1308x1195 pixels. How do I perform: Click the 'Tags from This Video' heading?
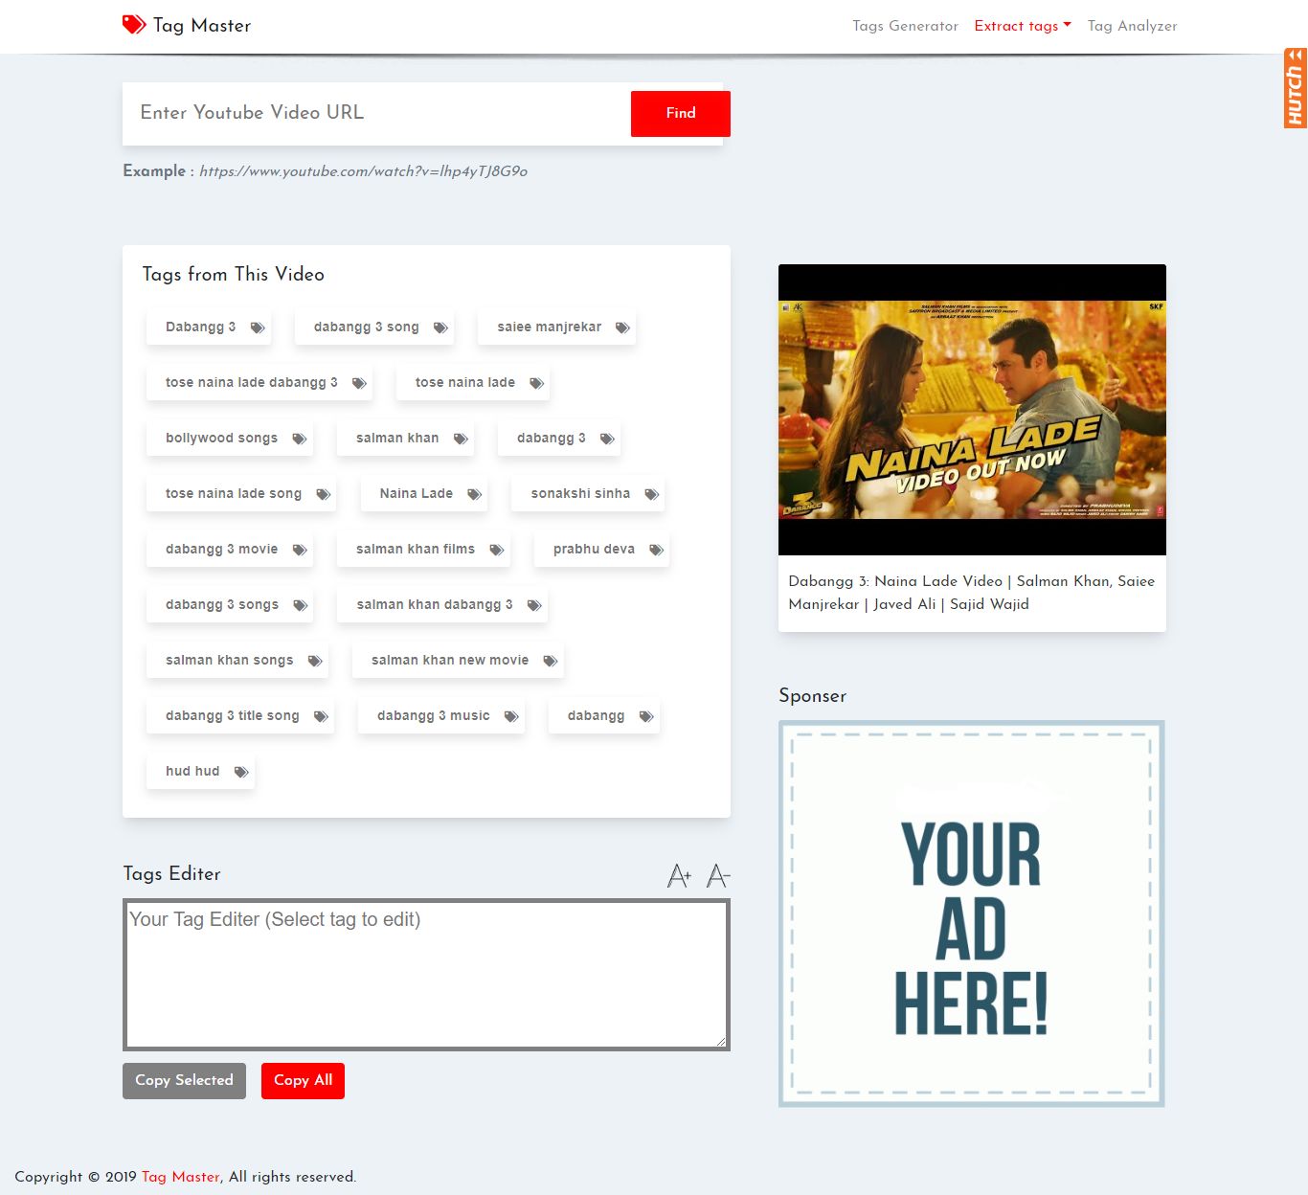pyautogui.click(x=234, y=275)
